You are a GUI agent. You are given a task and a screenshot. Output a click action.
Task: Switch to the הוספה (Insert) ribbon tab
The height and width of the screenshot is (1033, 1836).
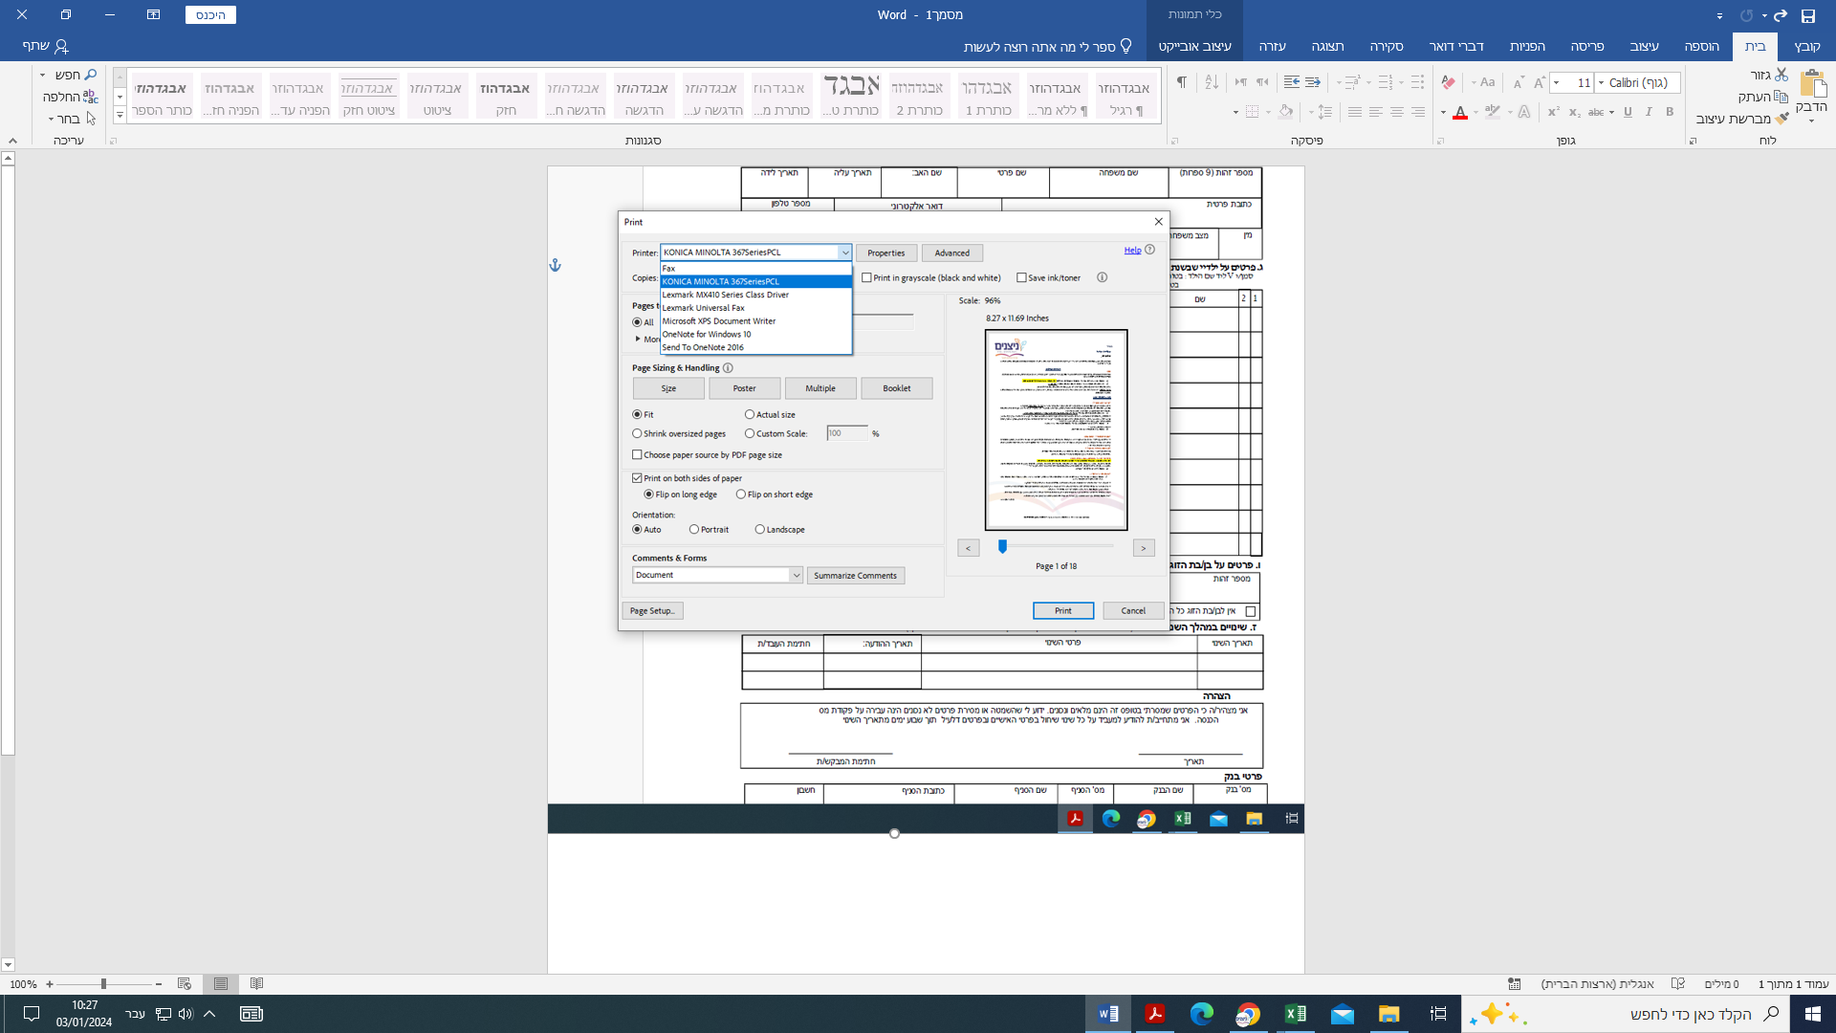coord(1701,46)
